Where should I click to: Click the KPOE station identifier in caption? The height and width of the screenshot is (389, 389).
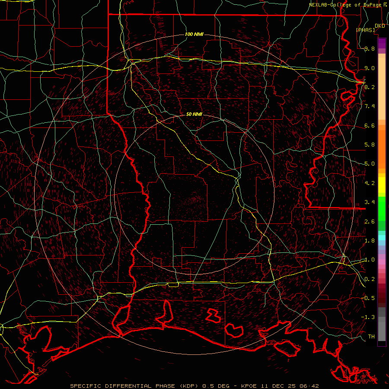click(250, 386)
